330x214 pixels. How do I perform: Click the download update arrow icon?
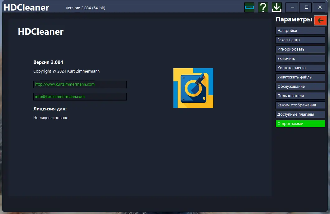point(277,7)
